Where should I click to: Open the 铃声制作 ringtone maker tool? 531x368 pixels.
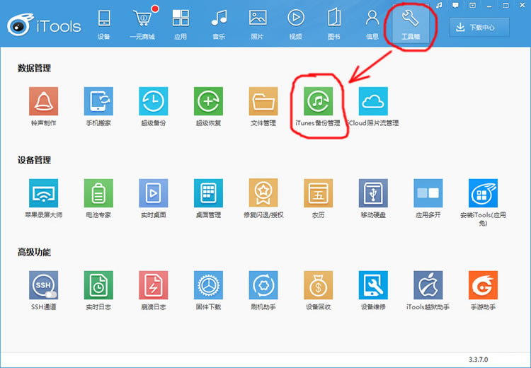(43, 101)
